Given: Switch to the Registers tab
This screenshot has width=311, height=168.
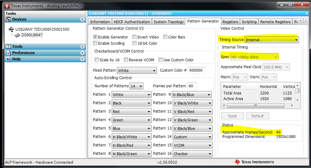Looking at the screenshot, I should (230, 22).
